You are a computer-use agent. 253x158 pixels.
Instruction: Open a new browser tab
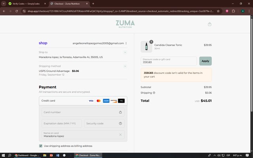coord(93,4)
